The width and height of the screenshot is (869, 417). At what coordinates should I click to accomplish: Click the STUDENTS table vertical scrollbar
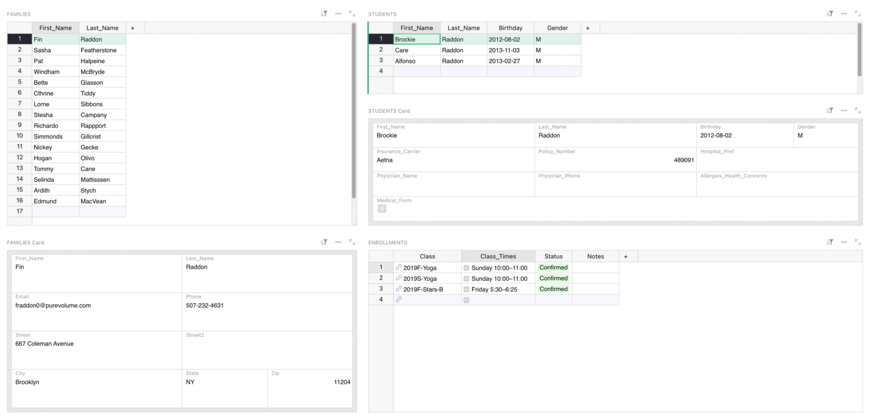click(x=860, y=49)
